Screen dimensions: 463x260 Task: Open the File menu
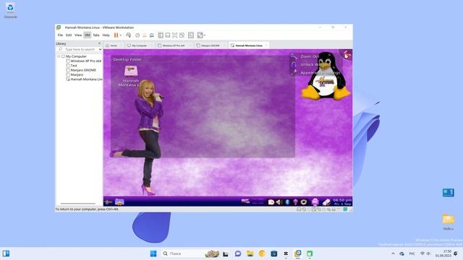click(60, 35)
